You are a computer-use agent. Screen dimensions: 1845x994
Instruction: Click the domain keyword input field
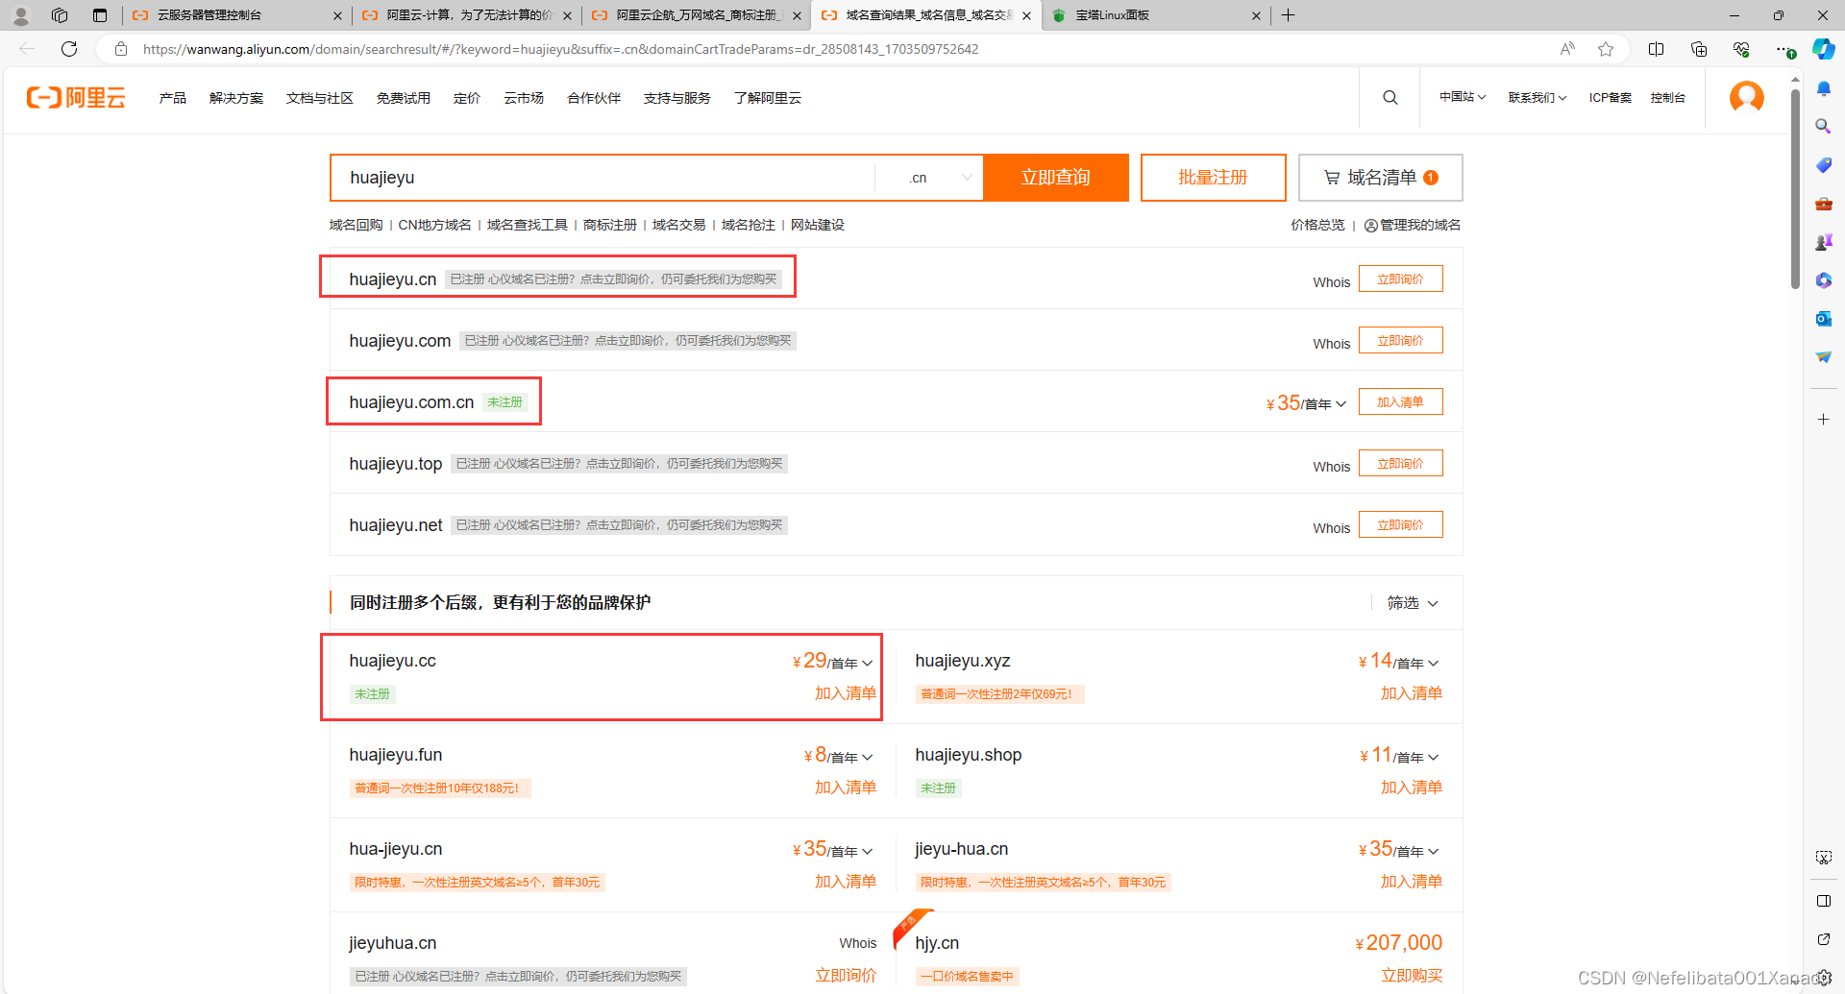[603, 178]
